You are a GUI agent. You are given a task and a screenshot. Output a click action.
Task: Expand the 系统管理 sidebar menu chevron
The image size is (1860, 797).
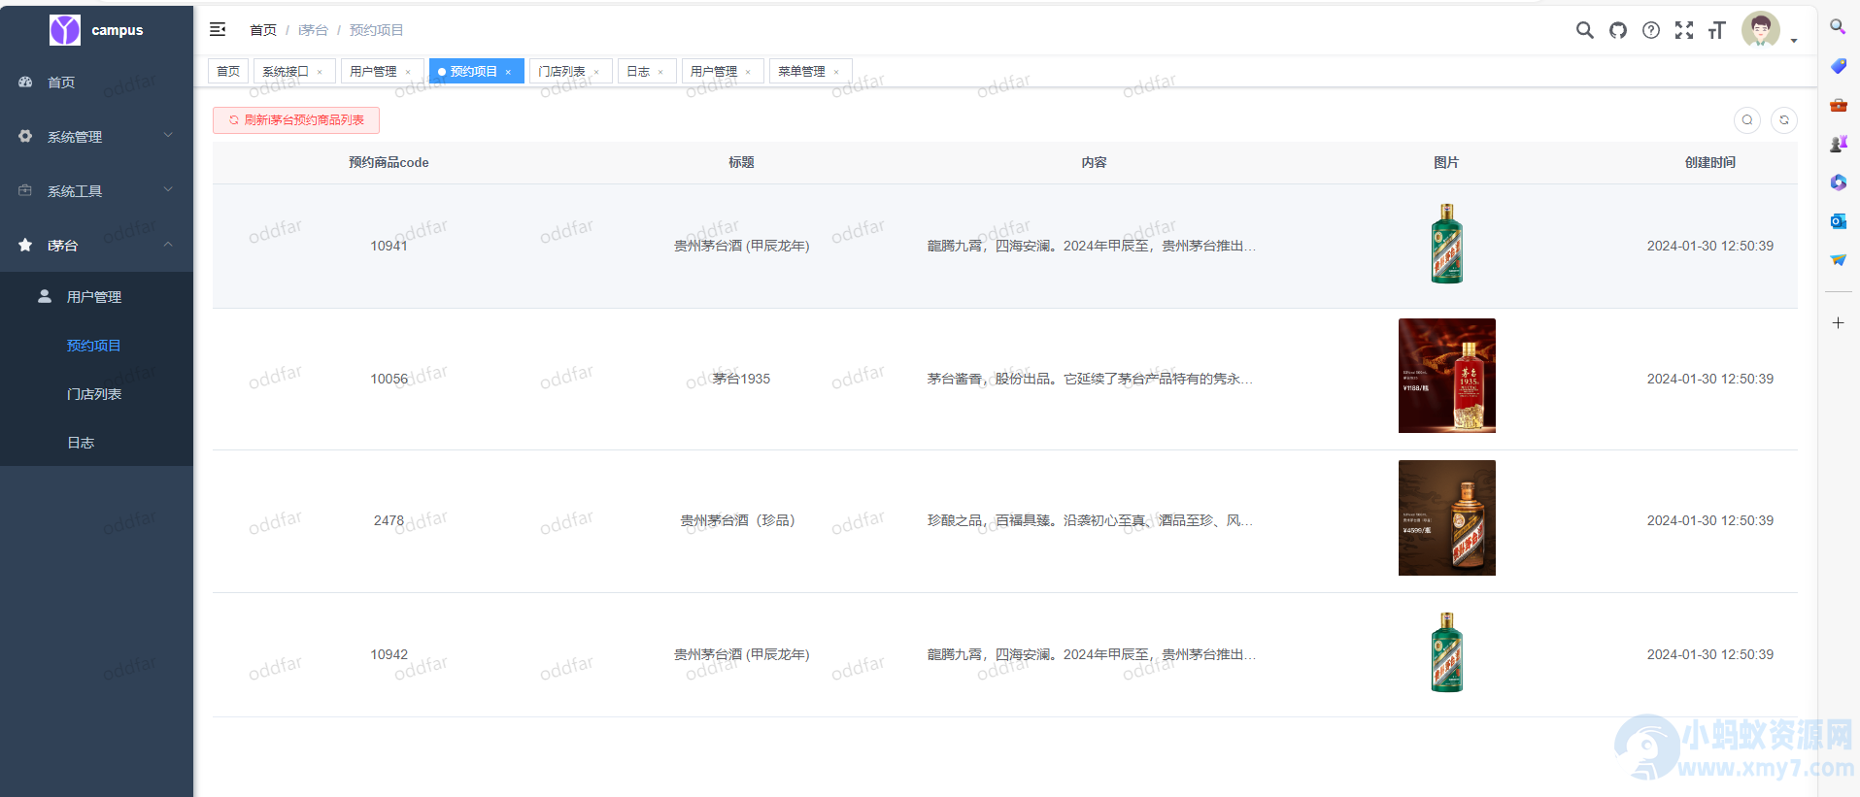coord(168,135)
